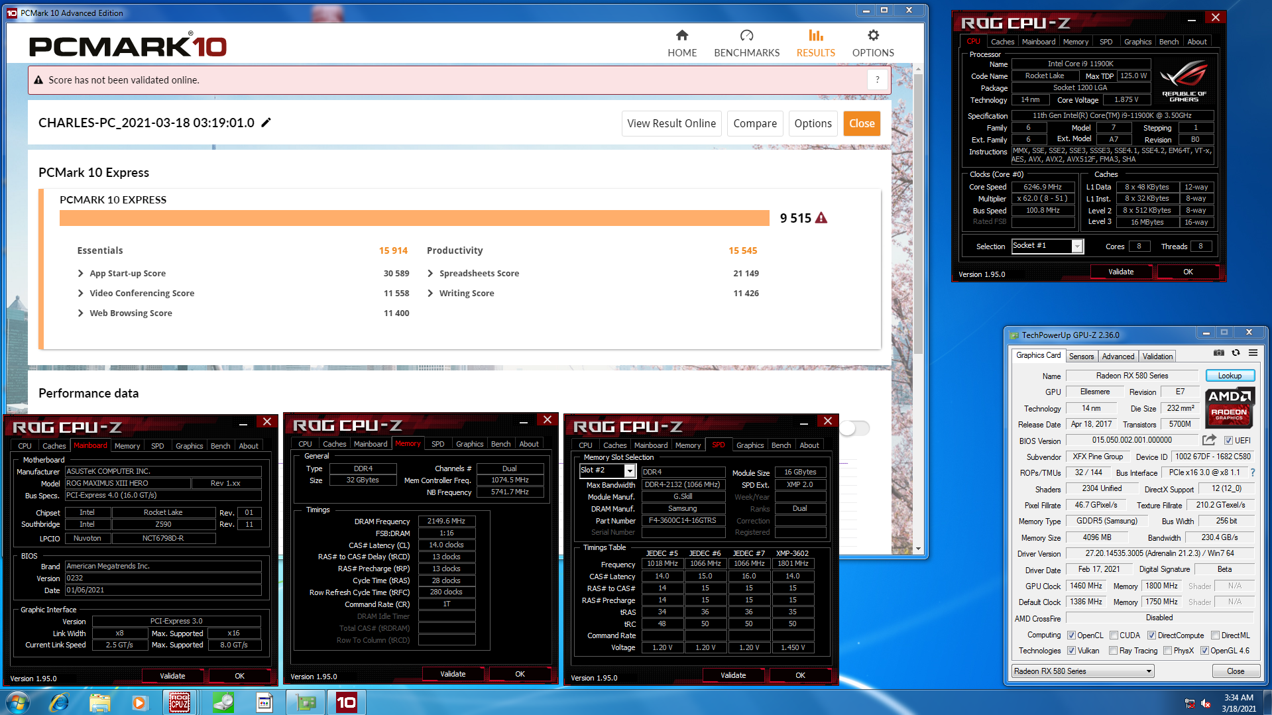Open the Validation tab in GPU-Z
The height and width of the screenshot is (715, 1272).
(x=1157, y=357)
